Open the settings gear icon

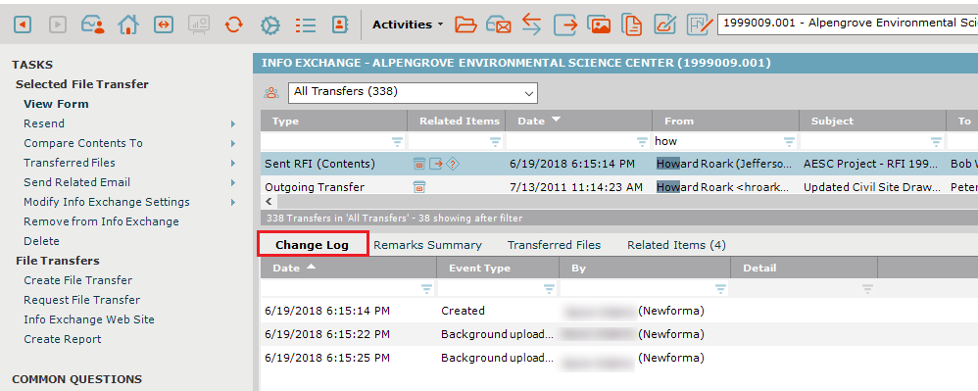click(x=270, y=24)
